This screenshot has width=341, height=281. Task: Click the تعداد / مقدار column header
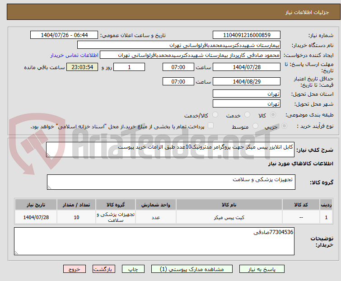click(x=76, y=205)
